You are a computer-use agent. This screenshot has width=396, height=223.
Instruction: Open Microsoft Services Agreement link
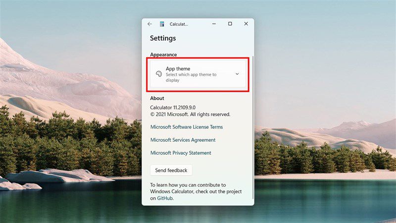183,140
